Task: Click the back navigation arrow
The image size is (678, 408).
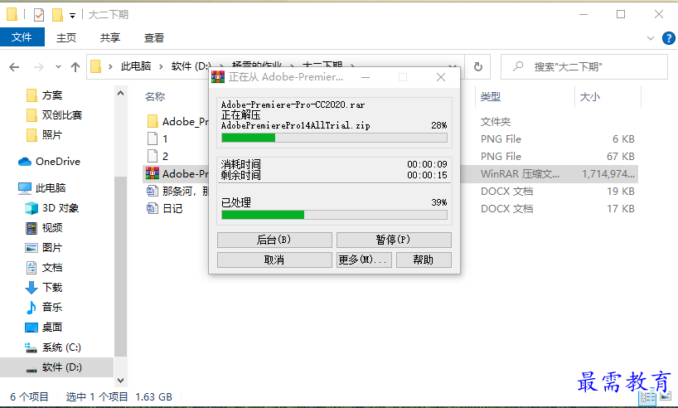Action: tap(14, 67)
